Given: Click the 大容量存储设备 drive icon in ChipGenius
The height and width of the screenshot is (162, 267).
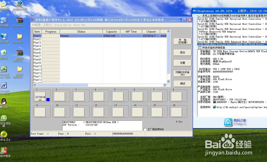Looking at the screenshot, I should pyautogui.click(x=214, y=54).
